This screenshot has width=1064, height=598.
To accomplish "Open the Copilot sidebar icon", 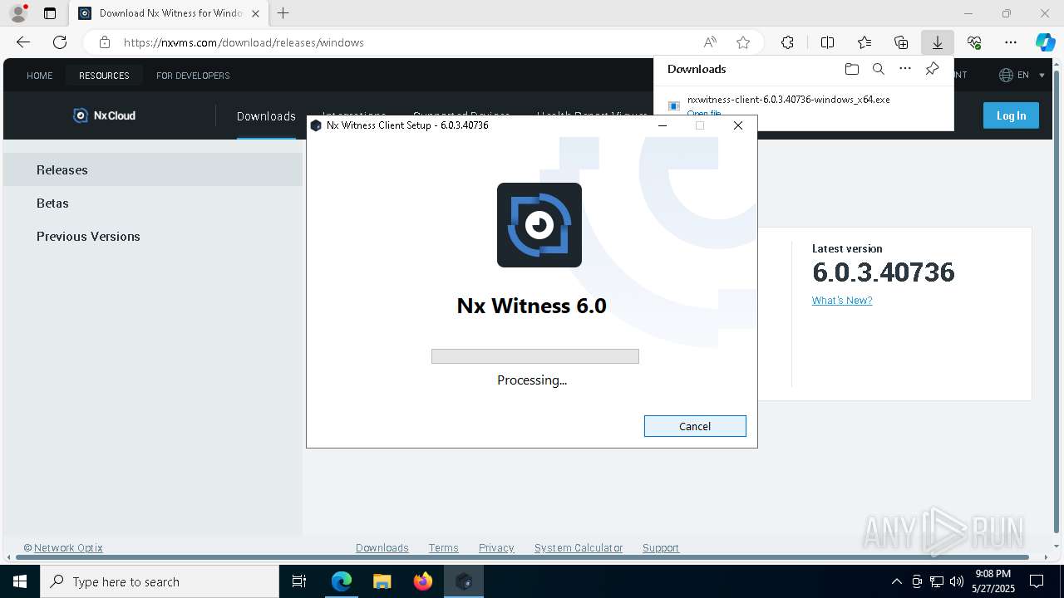I will coord(1045,42).
